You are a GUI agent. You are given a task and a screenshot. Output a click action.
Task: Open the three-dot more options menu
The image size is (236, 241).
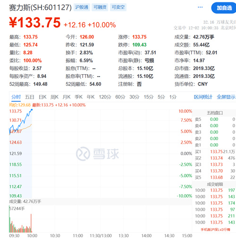200,7
